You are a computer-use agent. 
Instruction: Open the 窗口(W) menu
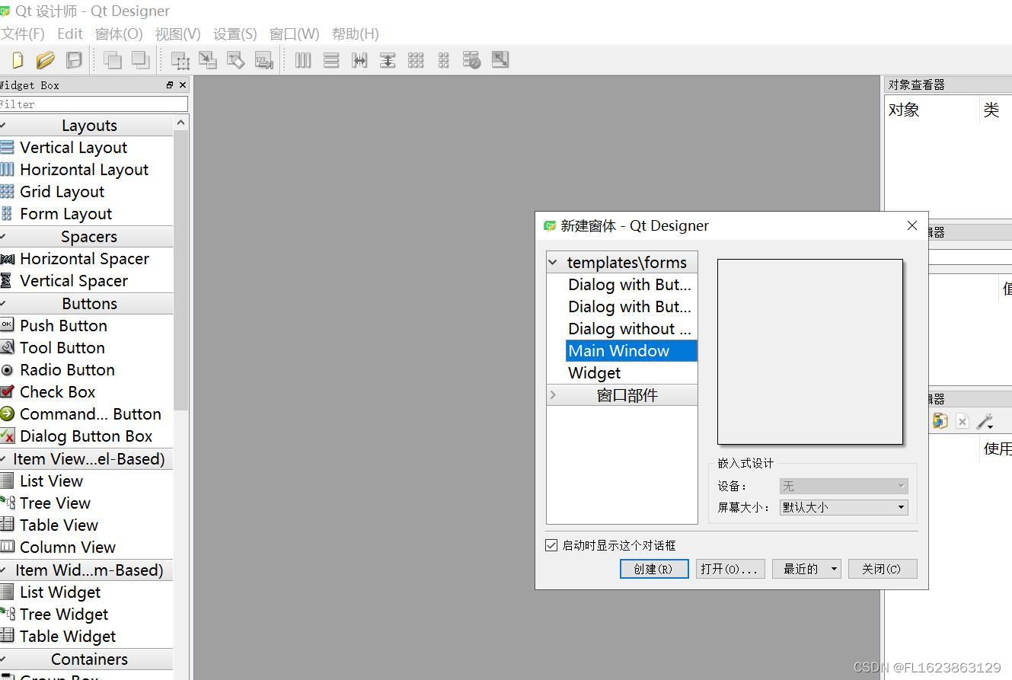coord(295,34)
